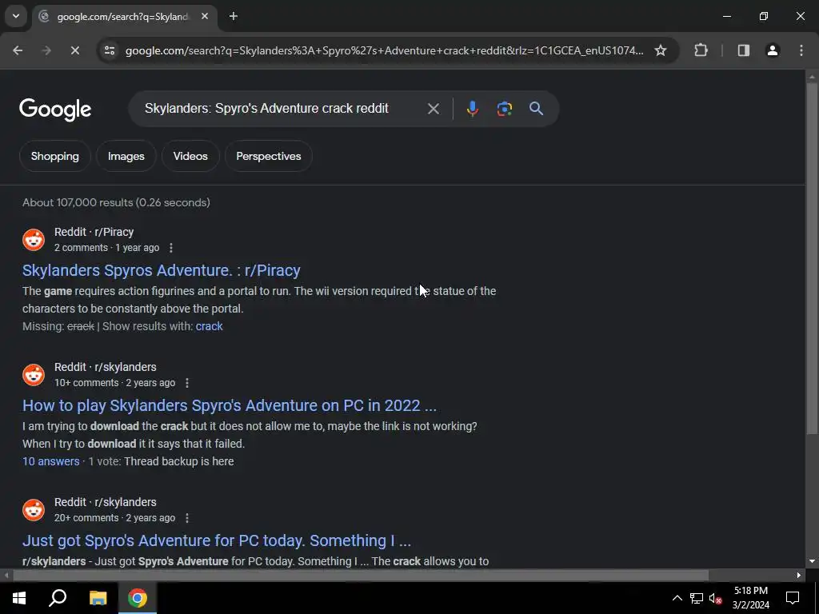Click the horizontal page scrollbar
The height and width of the screenshot is (614, 819).
tap(361, 576)
